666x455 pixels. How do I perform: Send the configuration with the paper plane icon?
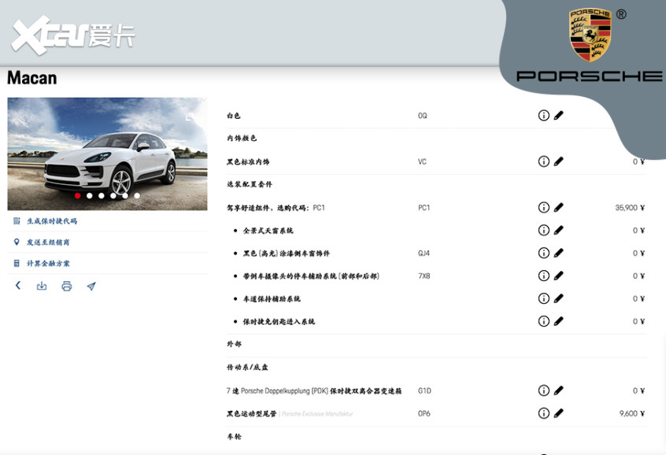coord(91,287)
